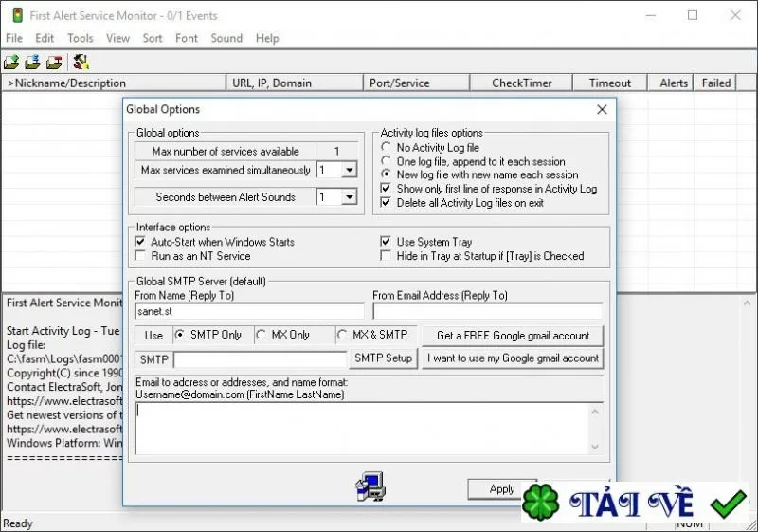Close the Global Options dialog
This screenshot has height=532, width=758.
coord(602,110)
